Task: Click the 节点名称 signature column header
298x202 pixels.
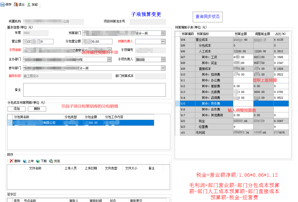Action: point(45,200)
